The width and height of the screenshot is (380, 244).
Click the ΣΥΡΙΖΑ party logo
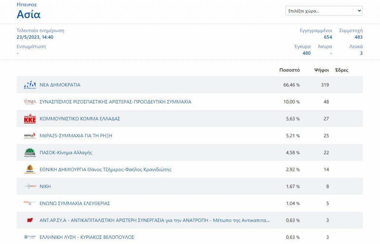tap(30, 102)
